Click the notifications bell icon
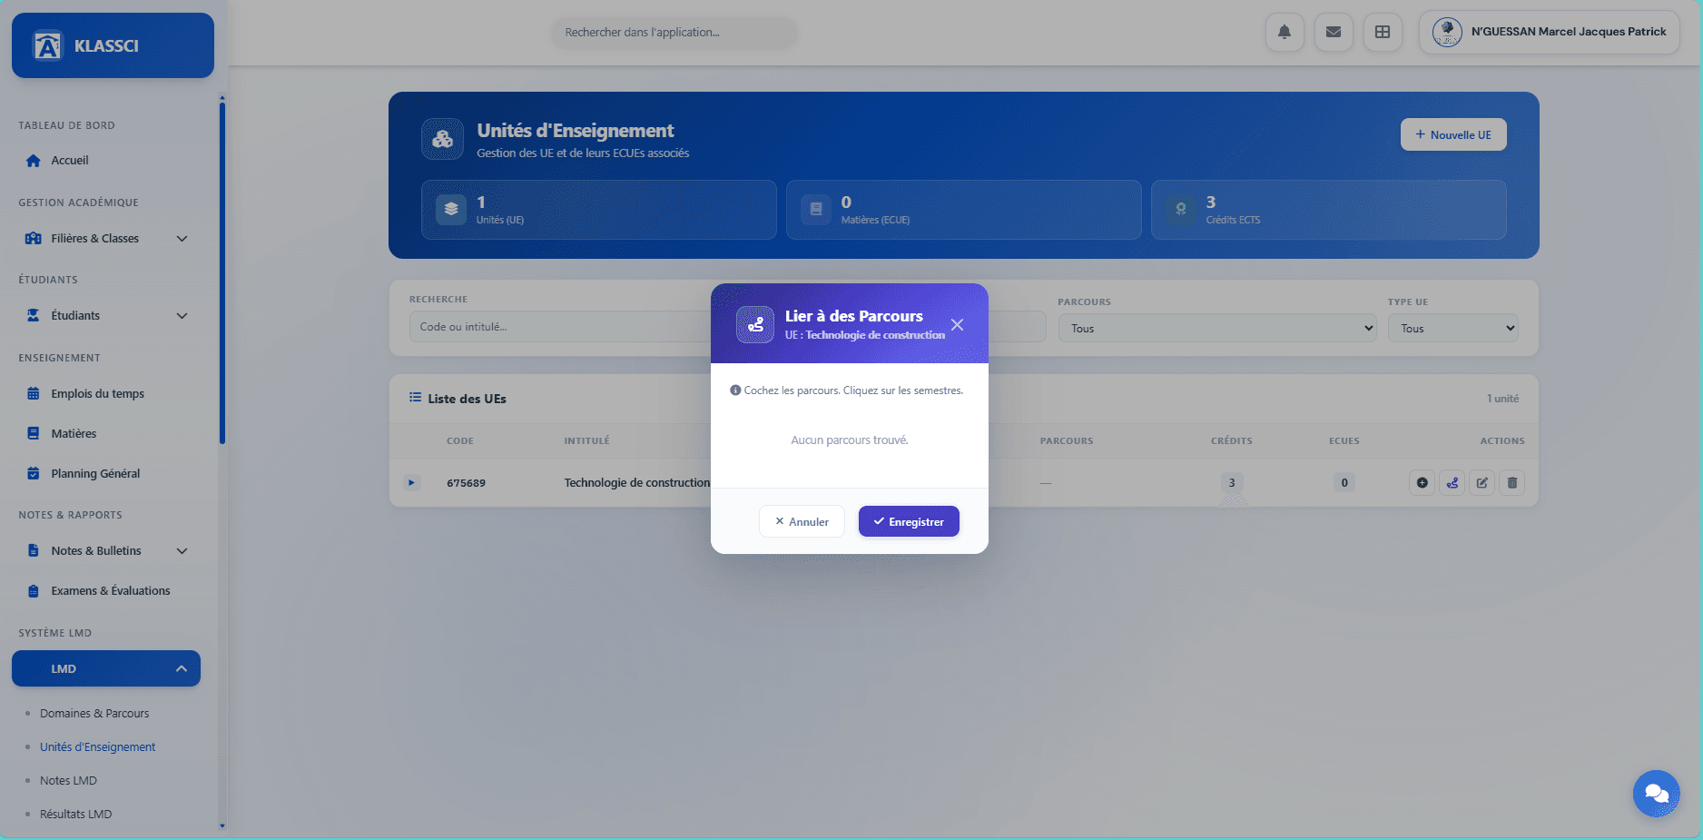 [x=1285, y=33]
